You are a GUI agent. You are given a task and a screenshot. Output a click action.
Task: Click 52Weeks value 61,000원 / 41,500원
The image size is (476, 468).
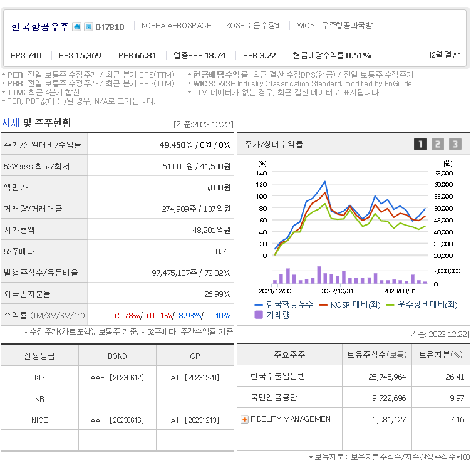[196, 167]
